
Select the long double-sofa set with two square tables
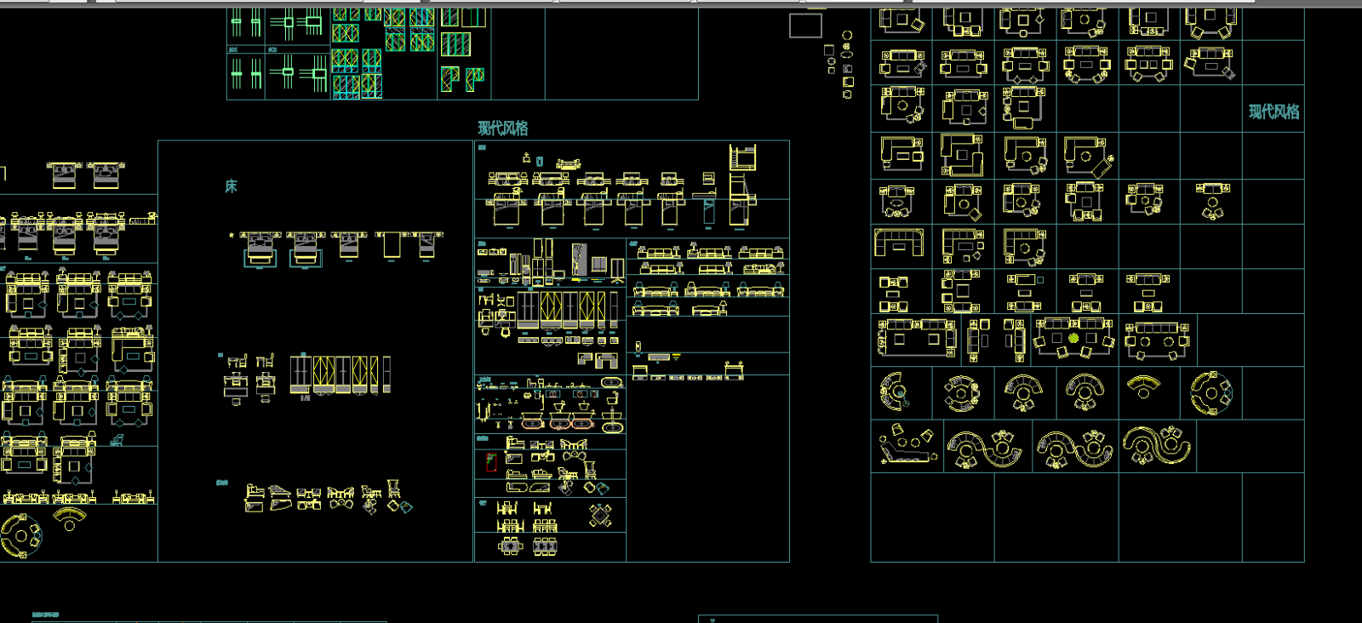(917, 337)
